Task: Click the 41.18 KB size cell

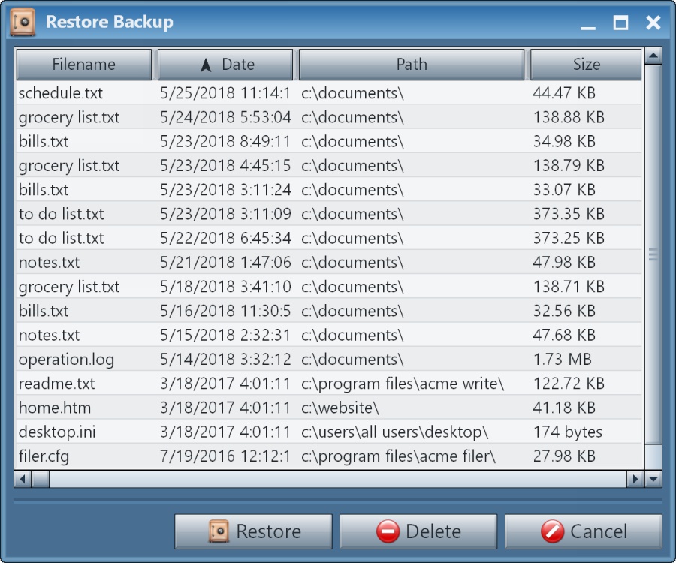Action: pyautogui.click(x=564, y=408)
